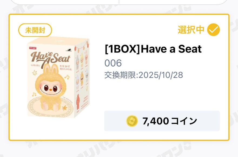Tap the POP MART logo on box
The image size is (238, 157).
click(33, 48)
